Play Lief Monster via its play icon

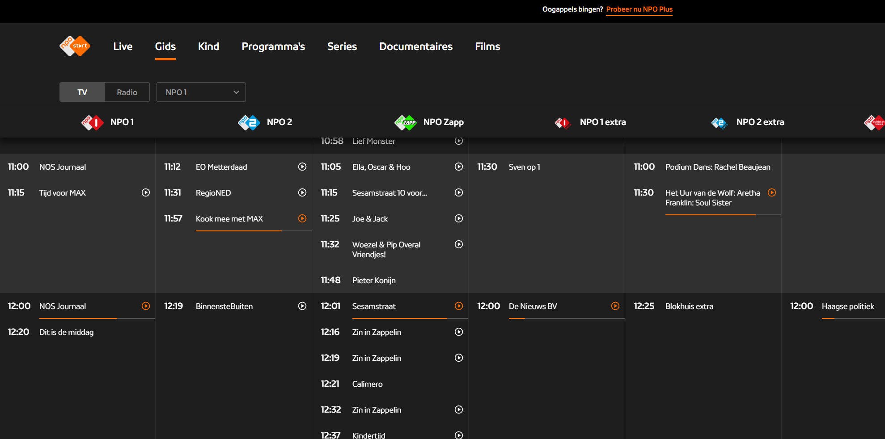tap(459, 141)
